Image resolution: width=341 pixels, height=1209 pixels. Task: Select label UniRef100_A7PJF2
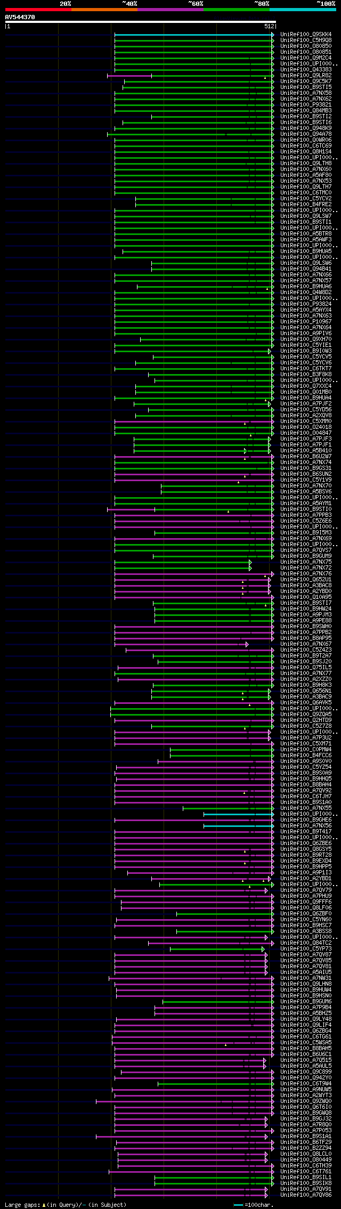306,404
